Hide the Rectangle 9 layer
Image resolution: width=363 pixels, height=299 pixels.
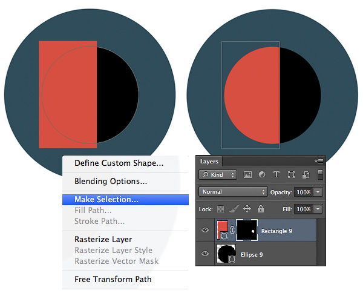[205, 230]
